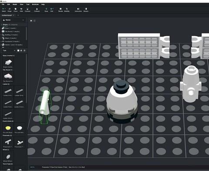This screenshot has height=171, width=209.
Task: Open the Mosaic tool
Action: (86, 10)
